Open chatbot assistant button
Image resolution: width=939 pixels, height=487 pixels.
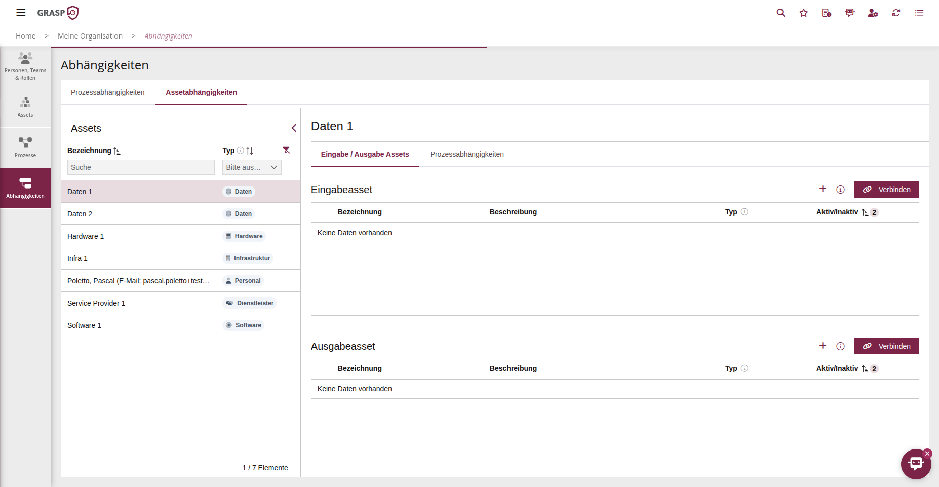coord(915,464)
